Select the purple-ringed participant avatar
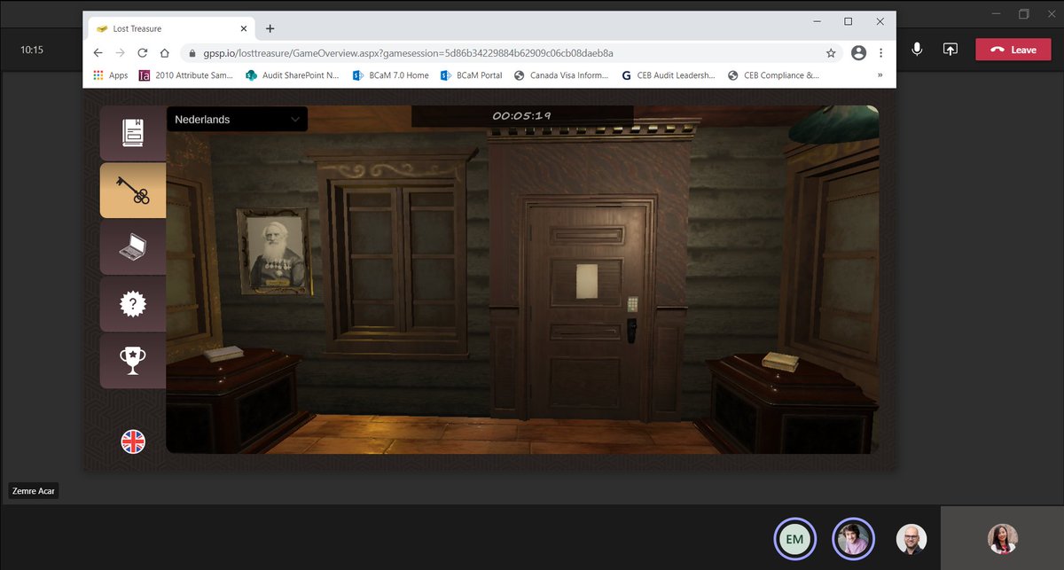The width and height of the screenshot is (1064, 570). (853, 539)
